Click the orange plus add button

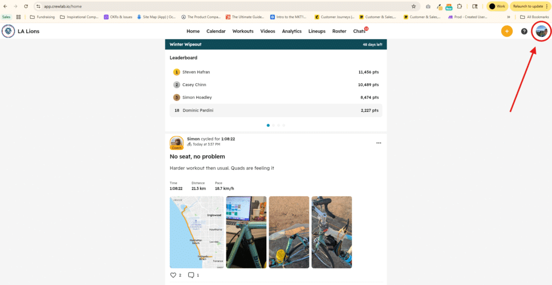(507, 31)
